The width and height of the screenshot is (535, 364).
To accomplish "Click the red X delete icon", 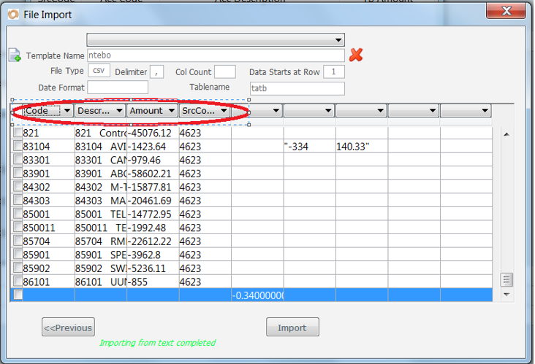I will pos(356,55).
